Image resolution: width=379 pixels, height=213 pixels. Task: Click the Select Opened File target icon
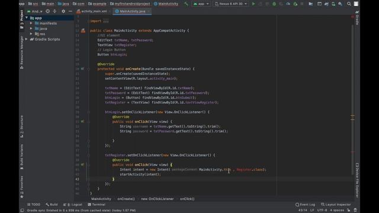coord(47,11)
